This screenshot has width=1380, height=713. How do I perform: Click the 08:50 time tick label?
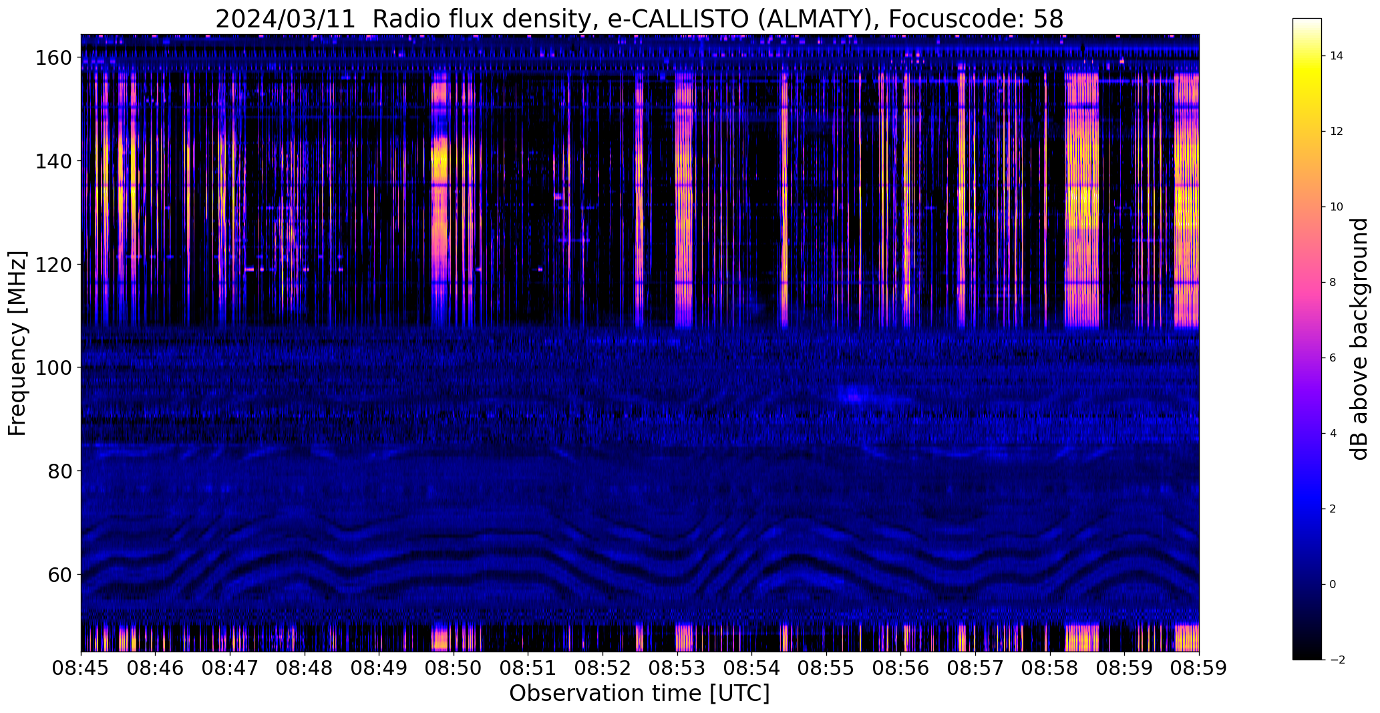tap(454, 669)
